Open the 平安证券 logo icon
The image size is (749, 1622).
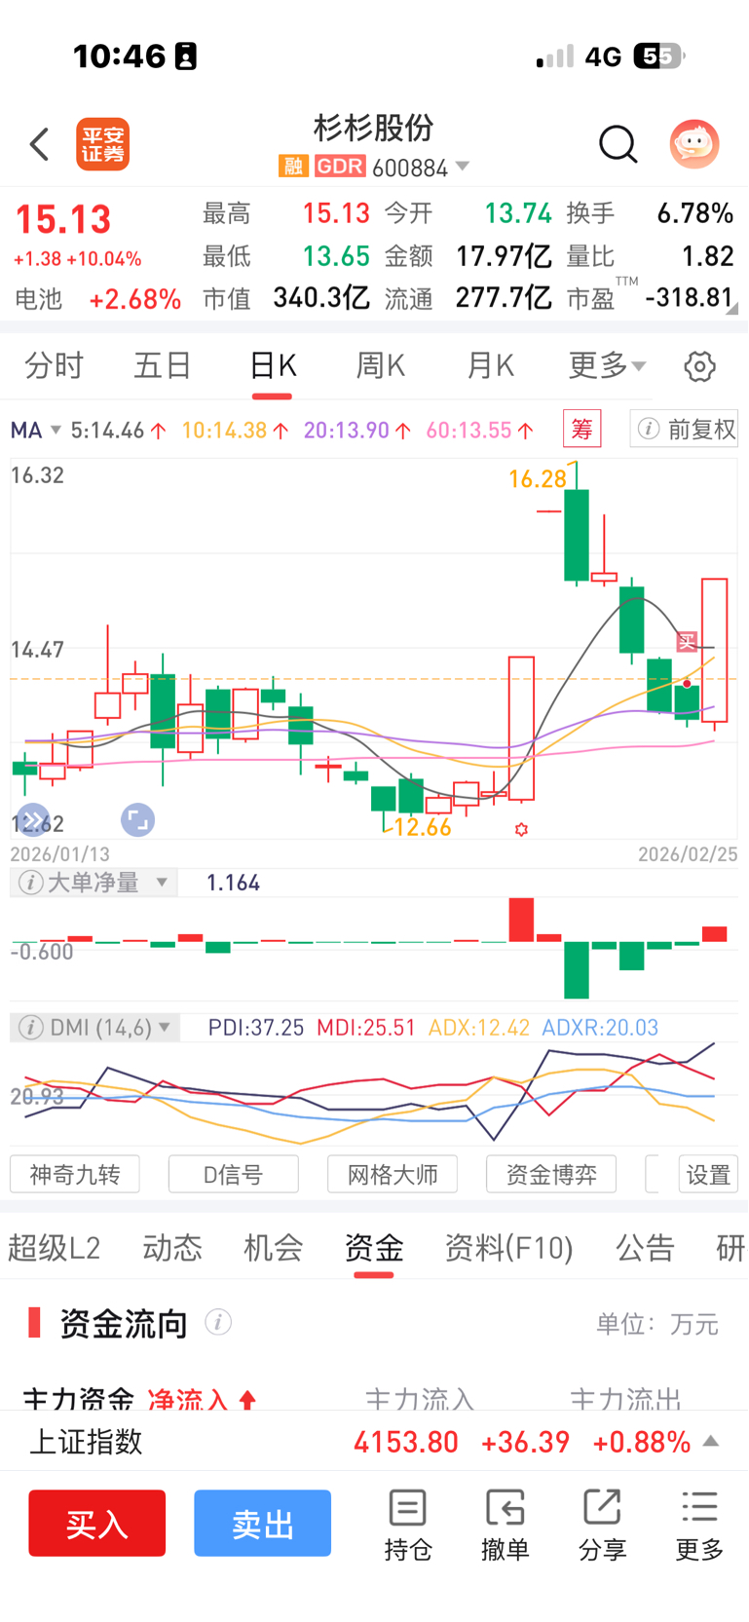[103, 144]
